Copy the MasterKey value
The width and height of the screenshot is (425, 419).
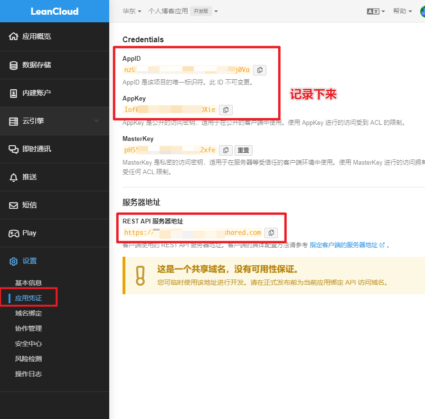tap(226, 150)
